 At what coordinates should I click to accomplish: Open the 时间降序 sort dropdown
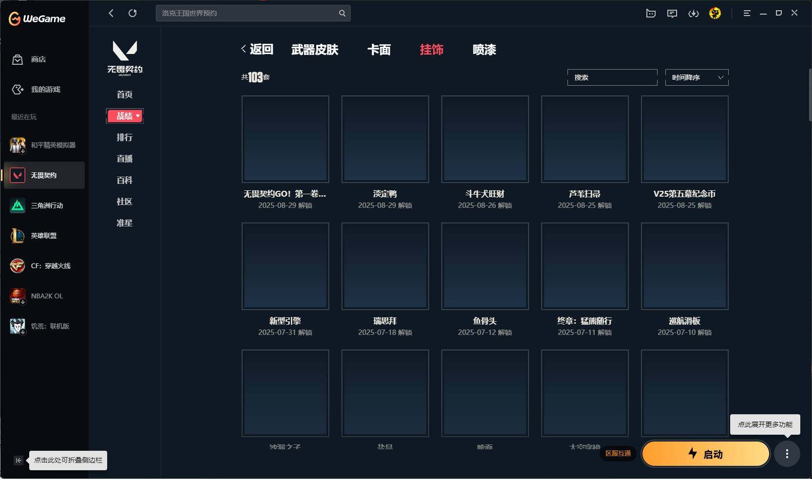[x=697, y=77]
